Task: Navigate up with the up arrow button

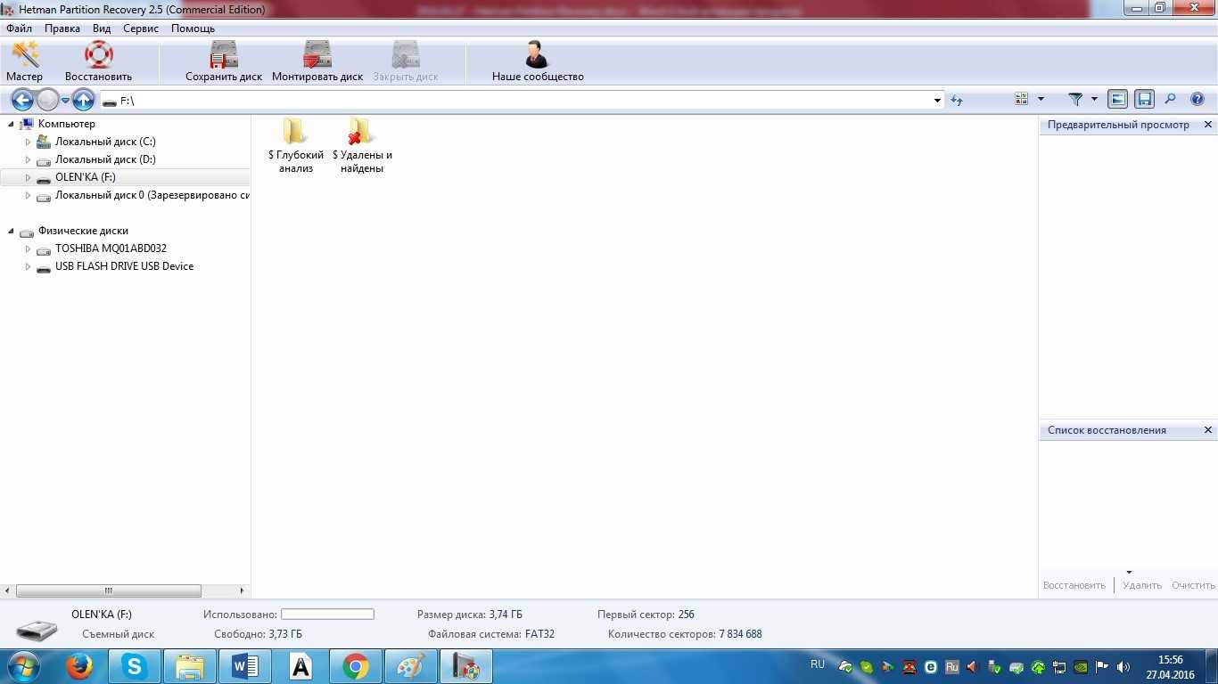Action: click(x=83, y=100)
